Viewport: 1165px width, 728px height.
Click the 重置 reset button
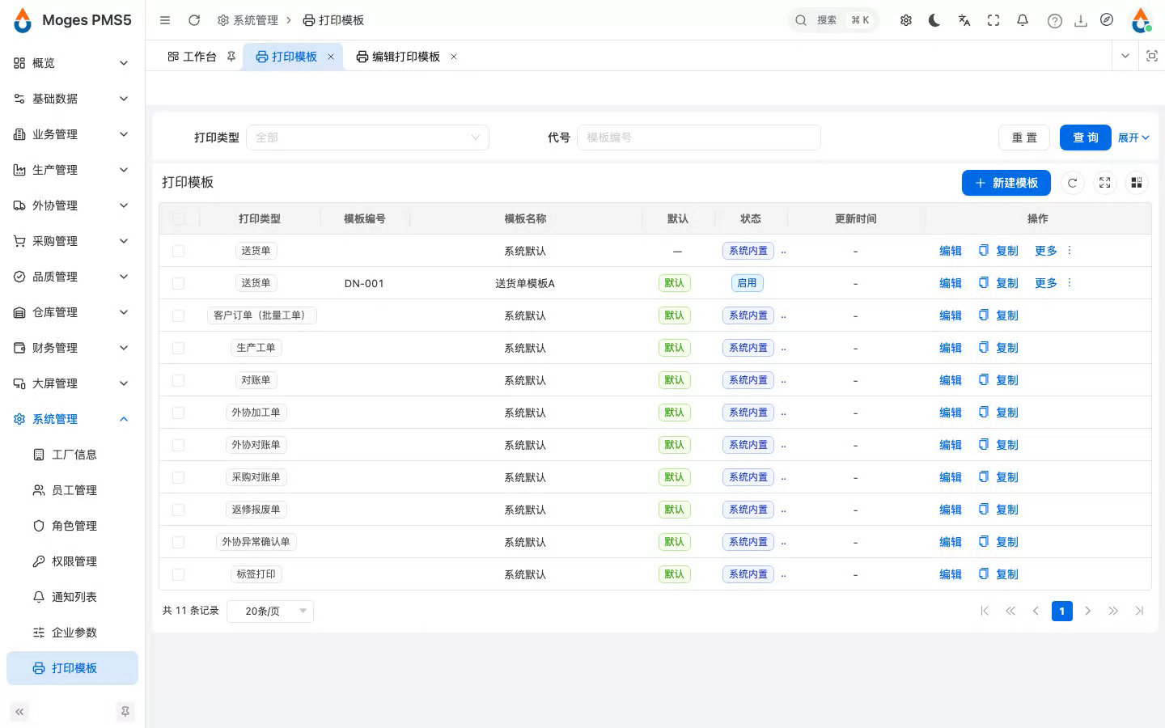pyautogui.click(x=1024, y=138)
